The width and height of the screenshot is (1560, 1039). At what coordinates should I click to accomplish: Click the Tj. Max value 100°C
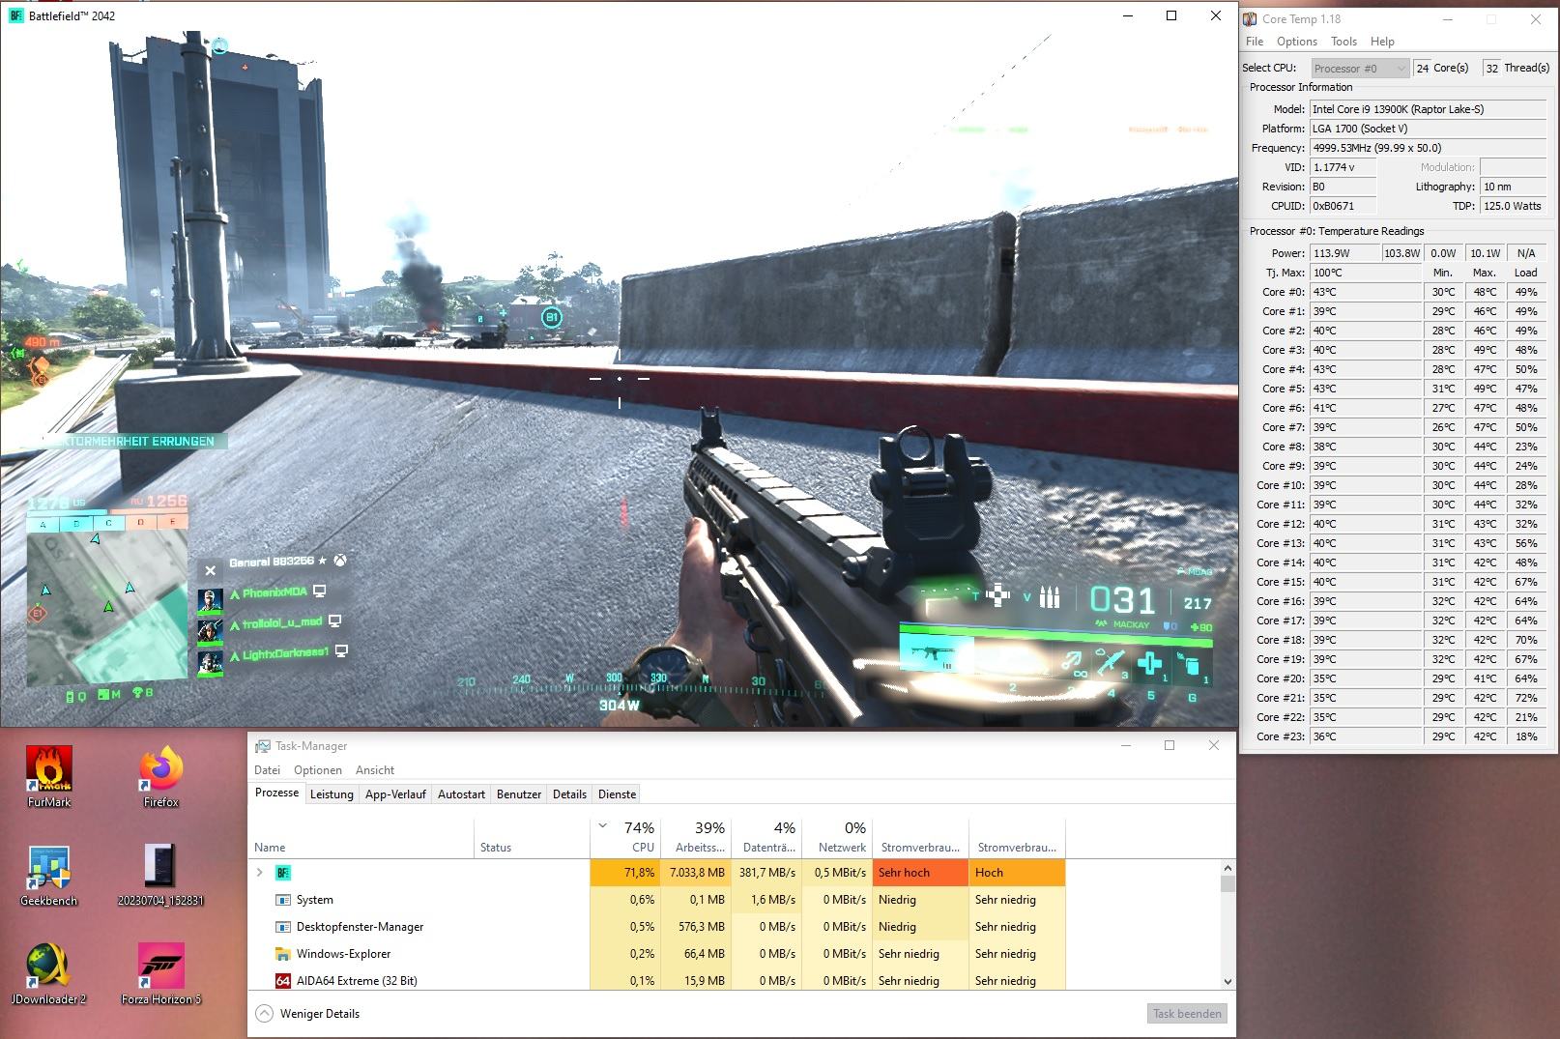(x=1365, y=273)
